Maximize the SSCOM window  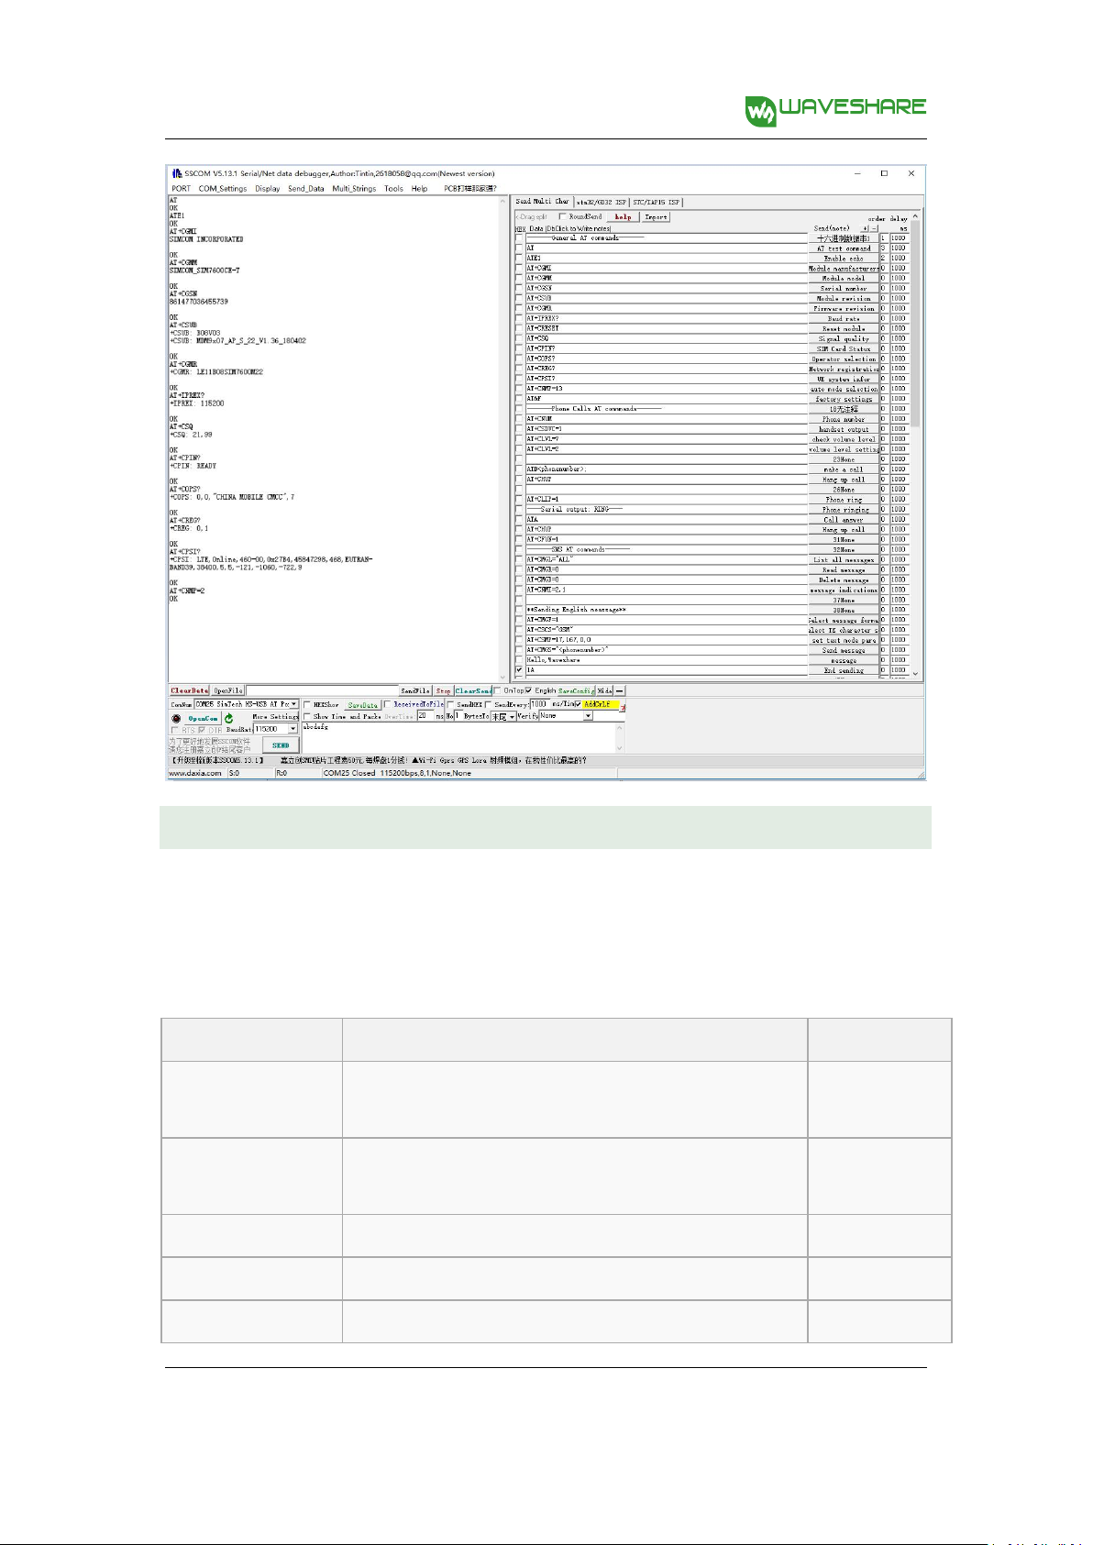[884, 173]
